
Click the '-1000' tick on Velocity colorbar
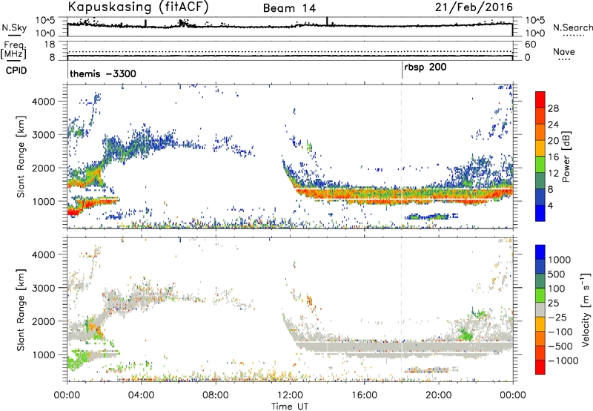(x=563, y=361)
